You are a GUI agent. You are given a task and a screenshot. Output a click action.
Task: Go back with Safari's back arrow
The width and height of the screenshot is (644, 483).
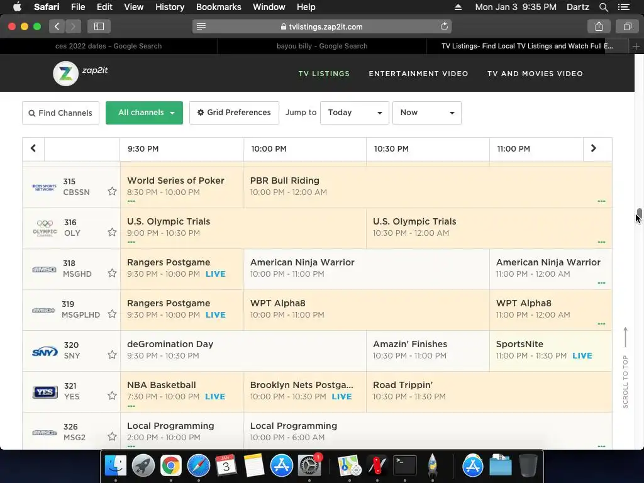click(x=57, y=26)
